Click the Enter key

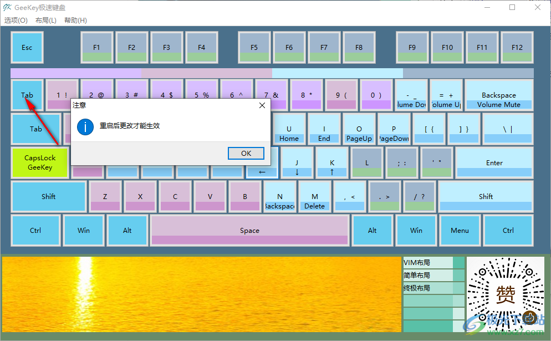(494, 162)
